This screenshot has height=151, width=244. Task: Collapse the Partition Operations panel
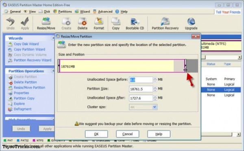pyautogui.click(x=53, y=71)
